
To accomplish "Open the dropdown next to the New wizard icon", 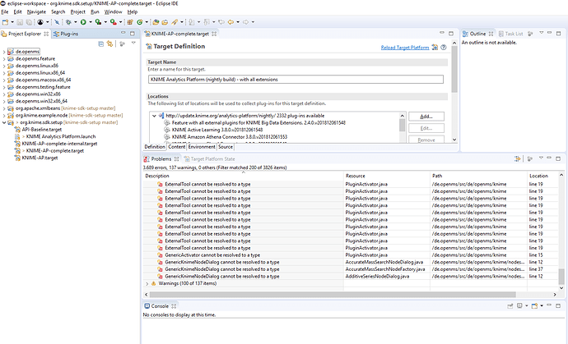I will coord(12,22).
